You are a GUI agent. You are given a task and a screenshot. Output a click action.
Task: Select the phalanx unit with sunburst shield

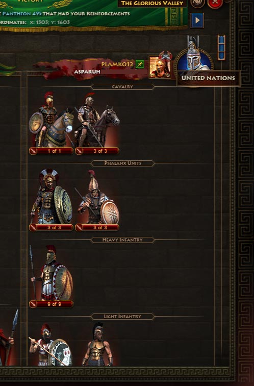(x=97, y=200)
